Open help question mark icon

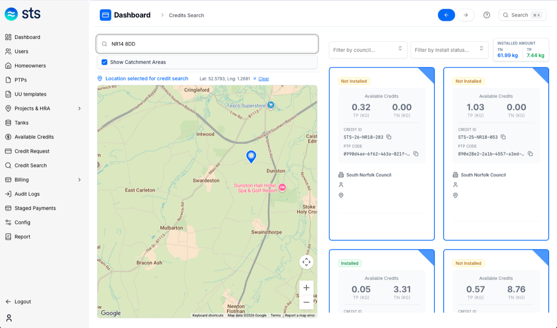486,15
